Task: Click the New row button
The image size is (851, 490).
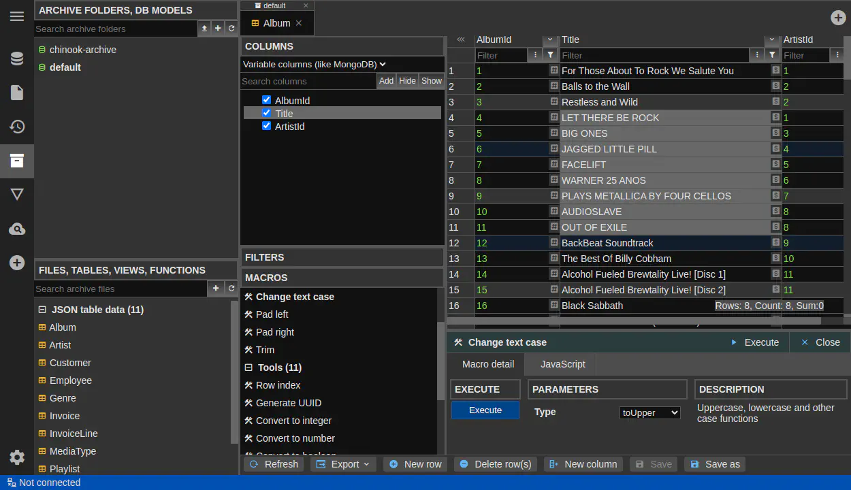Action: click(x=415, y=464)
